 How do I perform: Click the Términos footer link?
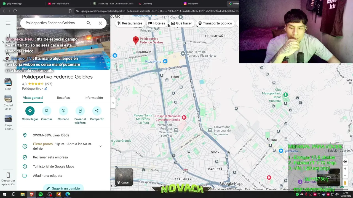258,189
